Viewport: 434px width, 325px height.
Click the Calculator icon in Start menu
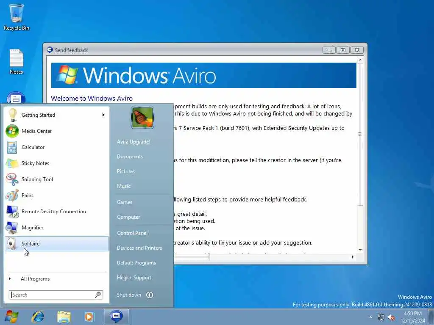pyautogui.click(x=12, y=147)
